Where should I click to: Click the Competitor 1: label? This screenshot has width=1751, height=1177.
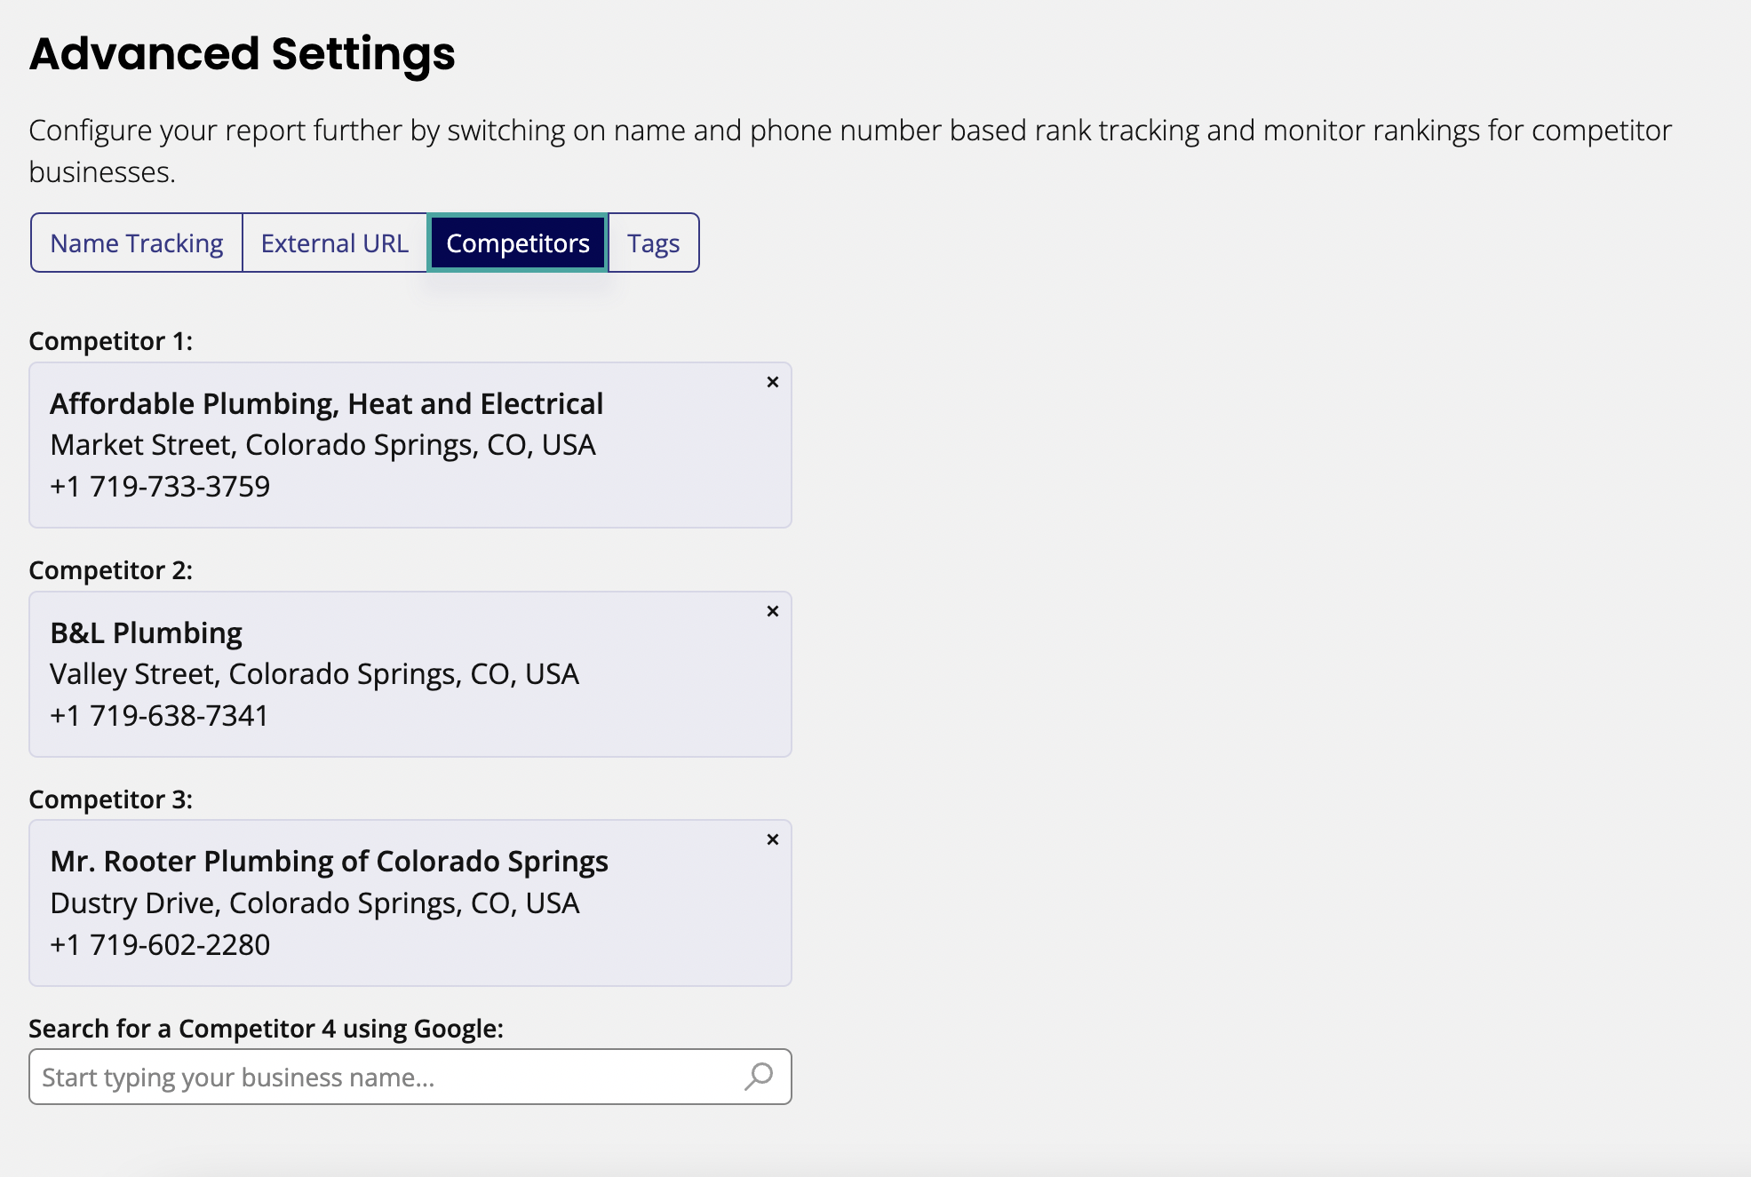(x=111, y=341)
